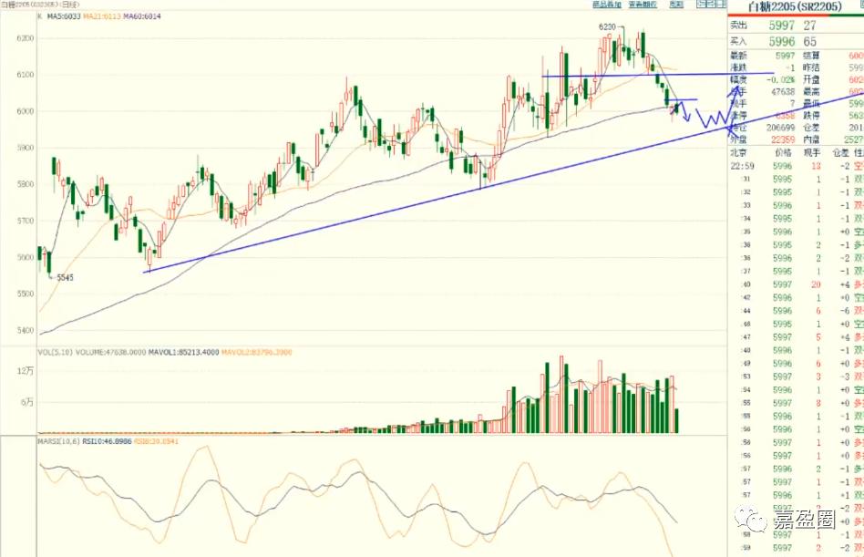Click the 幅度 value -0.02%
This screenshot has width=864, height=557.
coord(781,80)
